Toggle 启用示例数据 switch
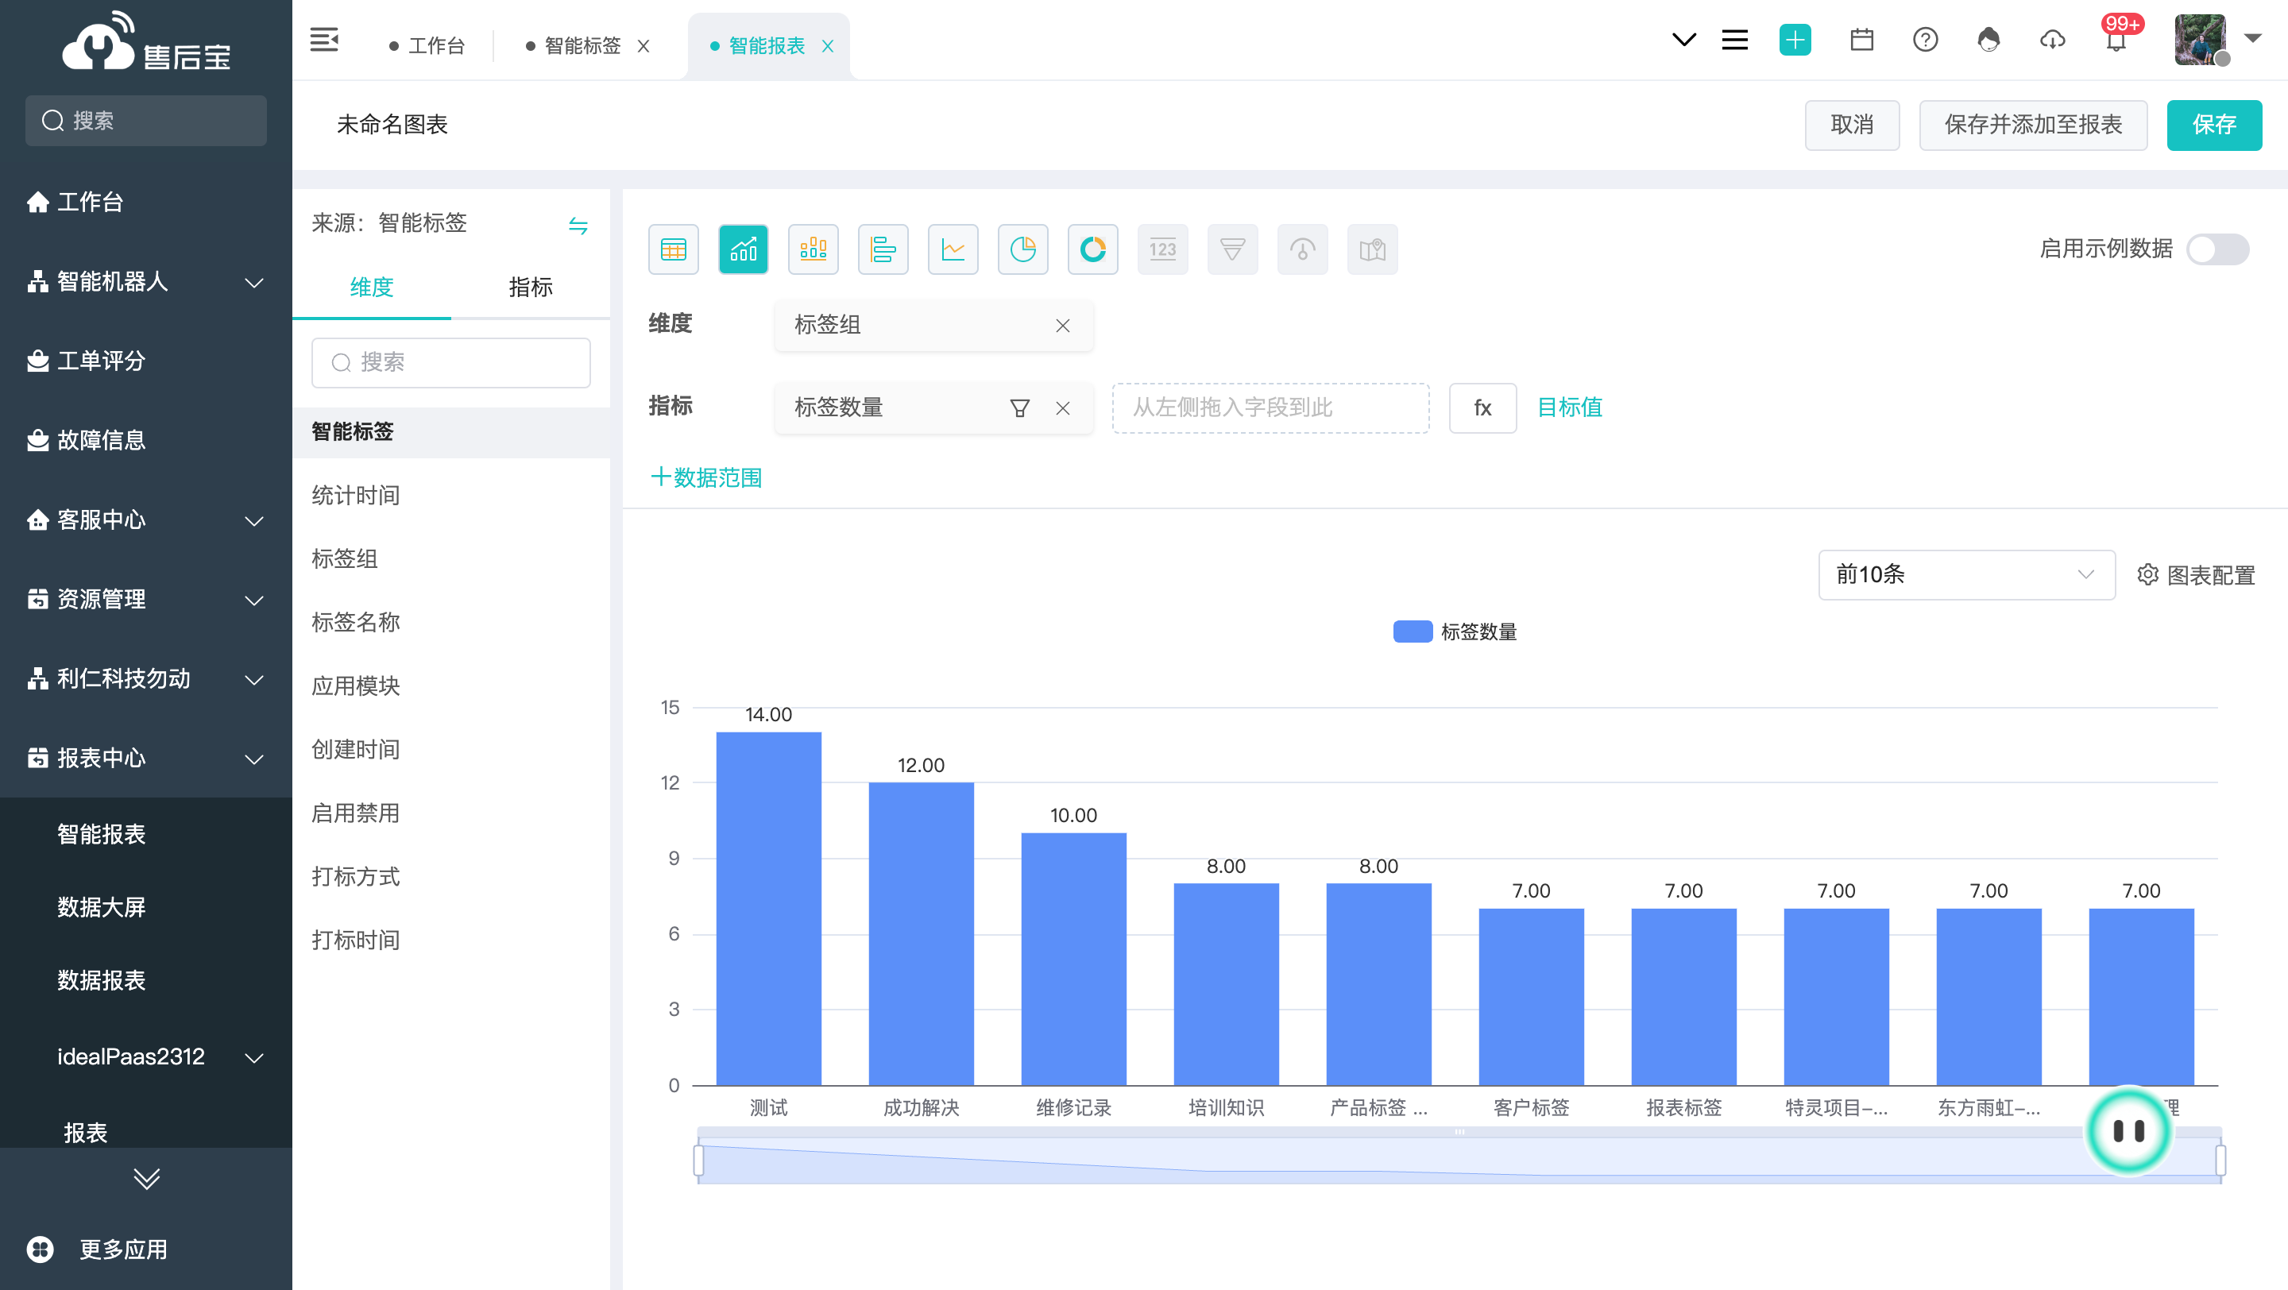The width and height of the screenshot is (2288, 1290). [2218, 249]
